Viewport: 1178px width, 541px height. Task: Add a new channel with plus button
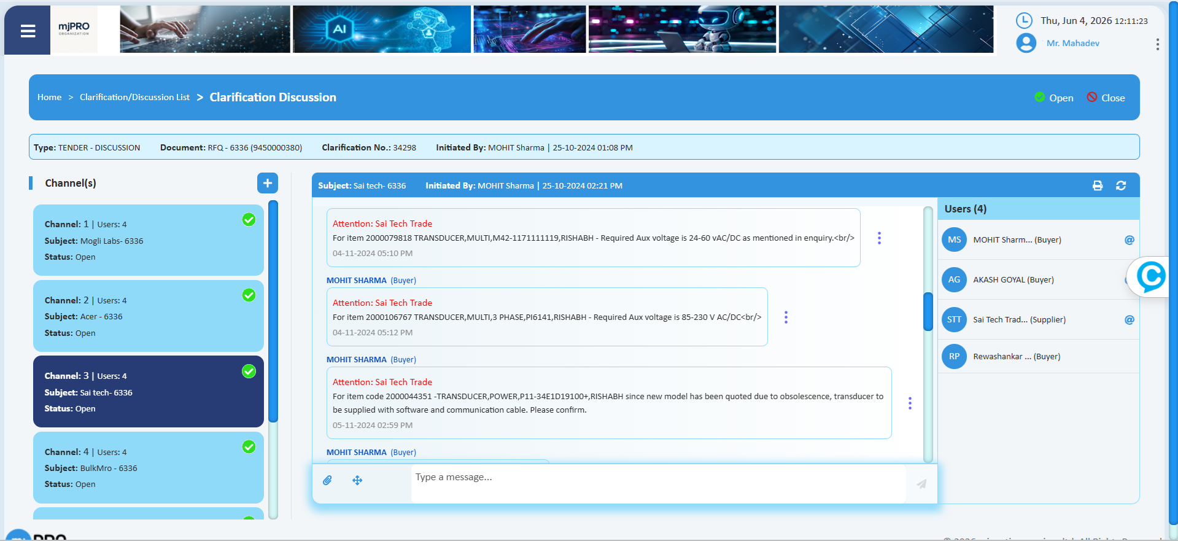tap(268, 183)
